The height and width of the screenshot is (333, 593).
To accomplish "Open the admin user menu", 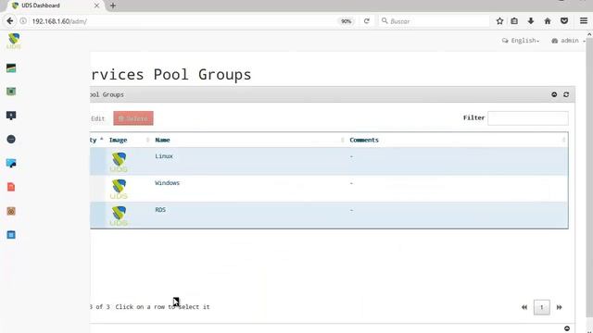I will (568, 41).
